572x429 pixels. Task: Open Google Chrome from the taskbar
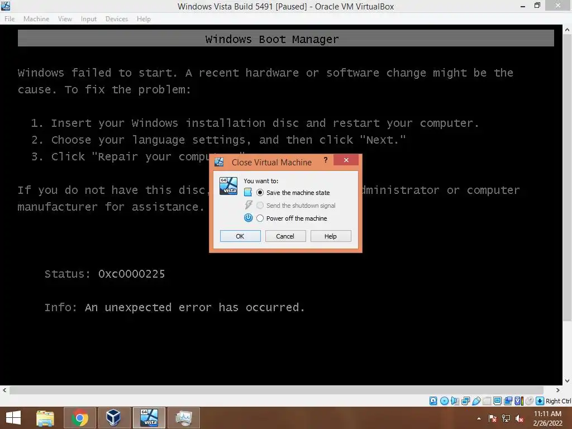(x=80, y=418)
